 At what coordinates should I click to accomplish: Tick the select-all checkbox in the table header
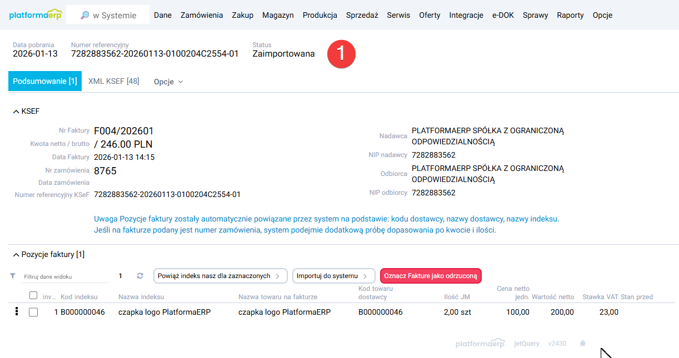33,295
